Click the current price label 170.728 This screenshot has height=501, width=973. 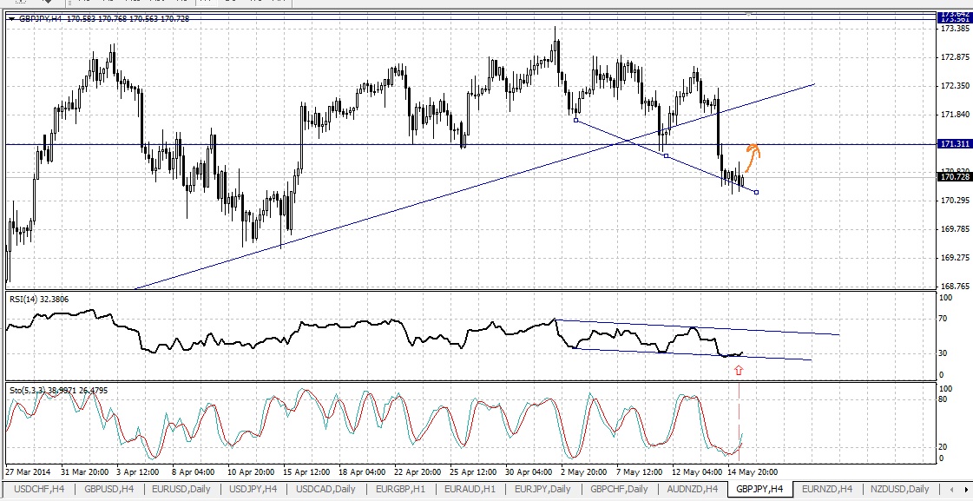point(955,177)
